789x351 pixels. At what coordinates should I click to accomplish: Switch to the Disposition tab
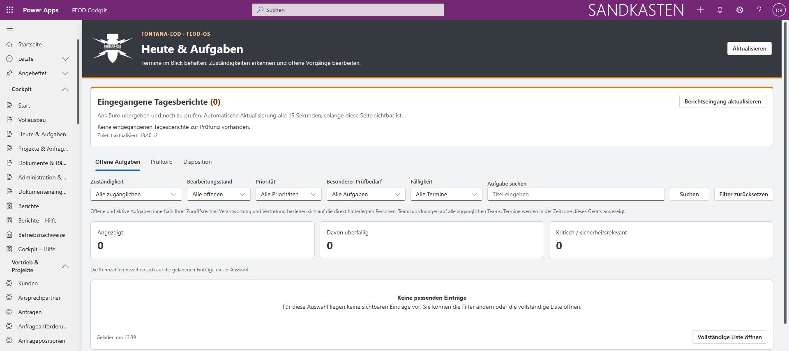(197, 162)
